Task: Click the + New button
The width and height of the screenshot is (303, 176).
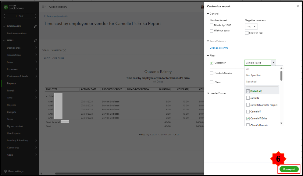Action: pos(20,16)
